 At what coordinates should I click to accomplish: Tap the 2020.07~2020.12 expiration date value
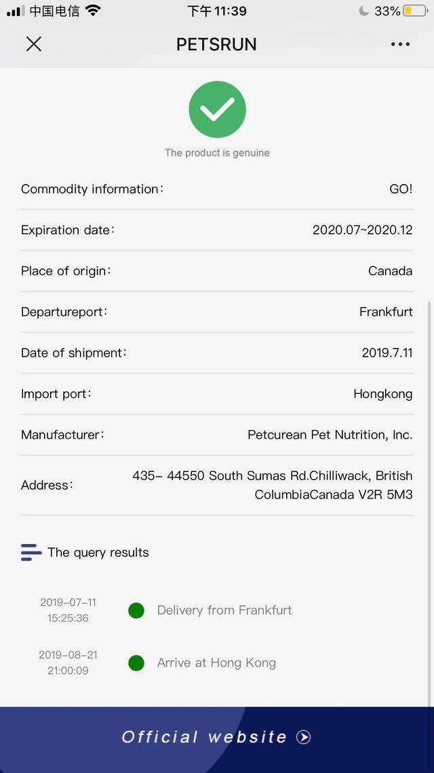point(362,230)
